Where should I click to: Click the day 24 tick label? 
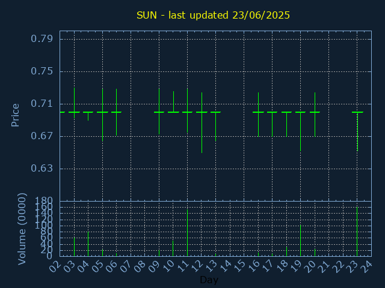tap(367, 266)
